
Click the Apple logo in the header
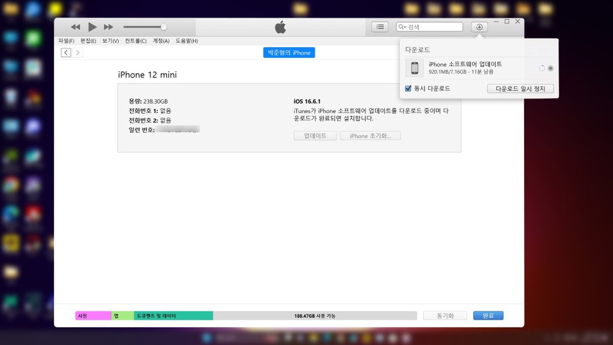coord(280,27)
